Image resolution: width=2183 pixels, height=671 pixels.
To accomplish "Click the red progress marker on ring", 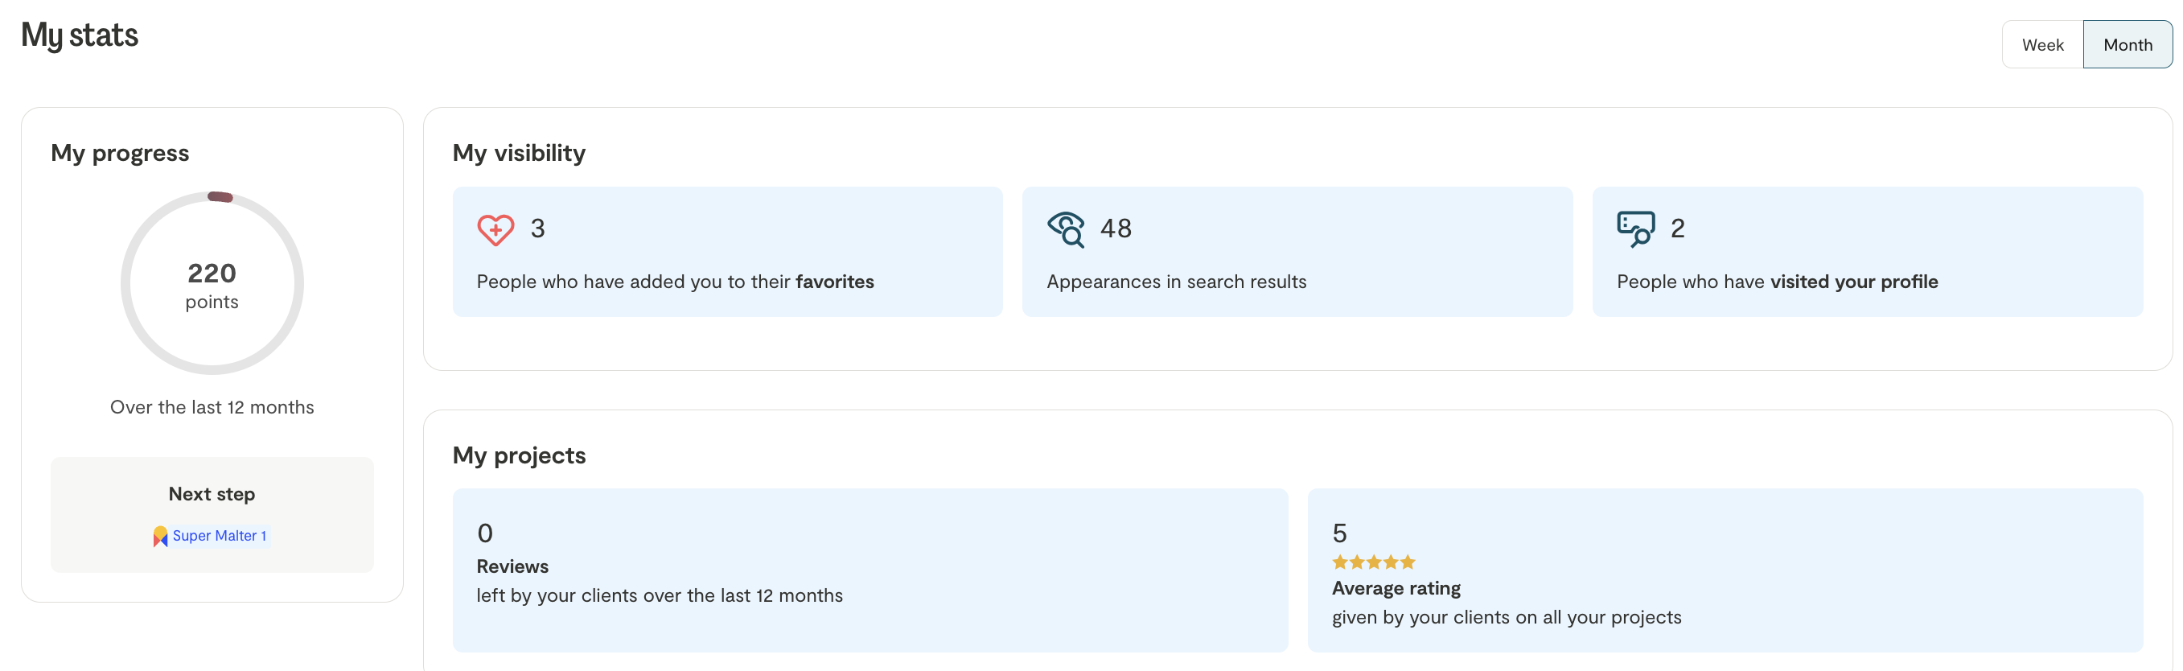I will (220, 197).
